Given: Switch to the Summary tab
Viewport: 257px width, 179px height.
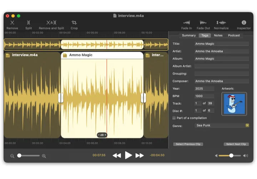Looking at the screenshot, I should coord(189,35).
